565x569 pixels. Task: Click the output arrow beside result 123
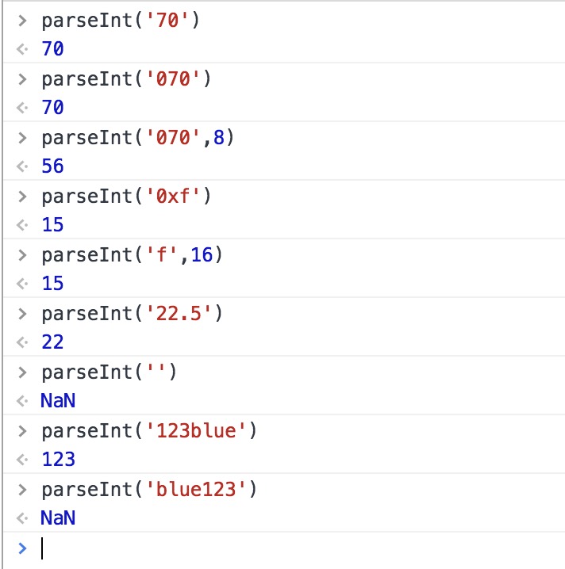(22, 460)
